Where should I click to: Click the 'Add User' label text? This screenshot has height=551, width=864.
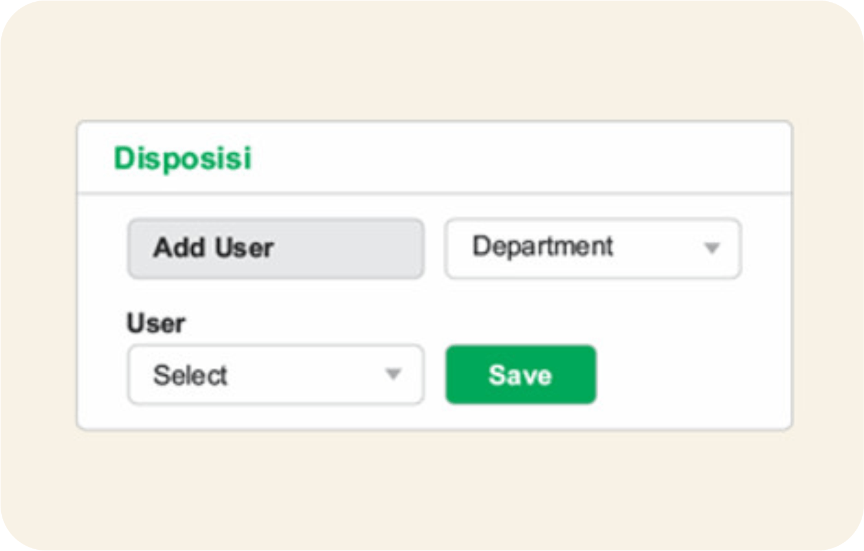coord(213,248)
